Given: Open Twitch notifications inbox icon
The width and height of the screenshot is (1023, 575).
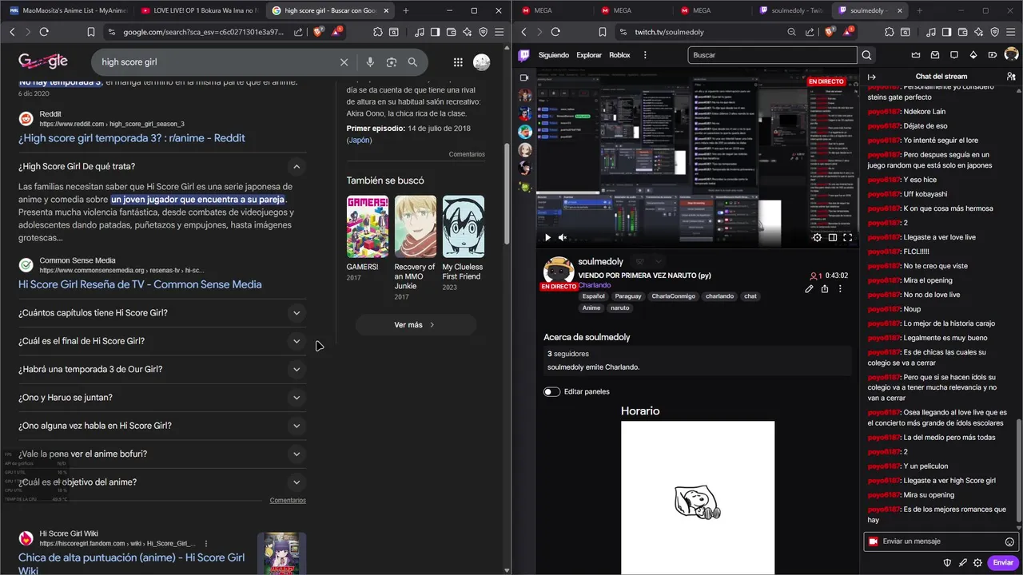Looking at the screenshot, I should [x=934, y=55].
